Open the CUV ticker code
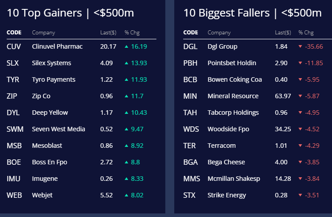 pos(13,46)
